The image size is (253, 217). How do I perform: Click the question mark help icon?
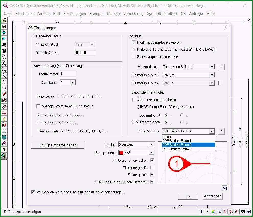(4, 149)
